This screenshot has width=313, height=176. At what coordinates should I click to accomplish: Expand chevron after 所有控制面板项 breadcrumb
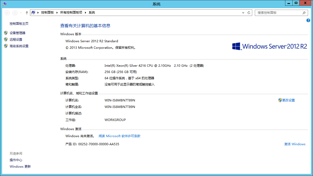(86, 13)
